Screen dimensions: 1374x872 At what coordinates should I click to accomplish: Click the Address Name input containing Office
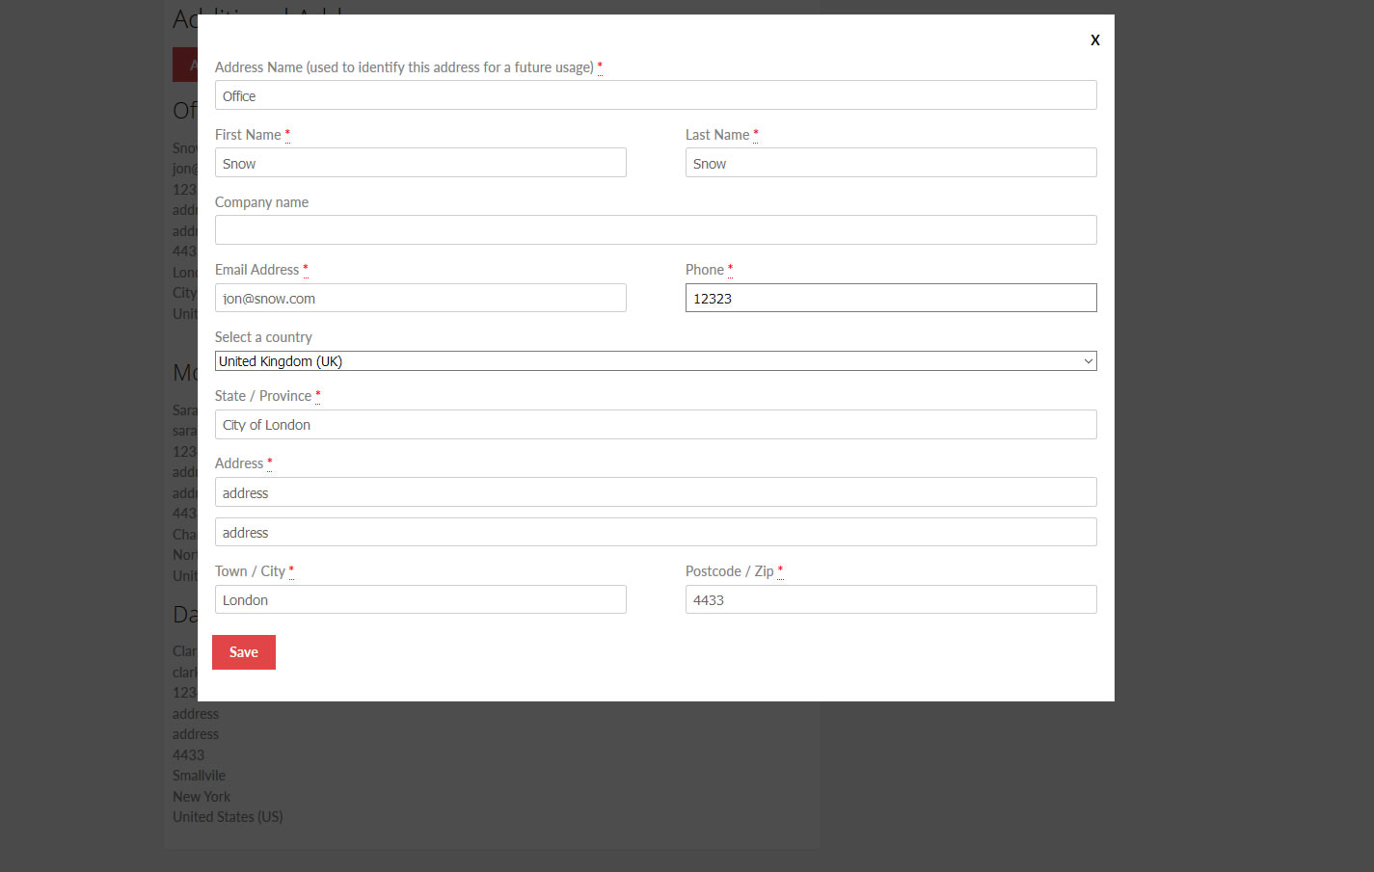point(655,95)
